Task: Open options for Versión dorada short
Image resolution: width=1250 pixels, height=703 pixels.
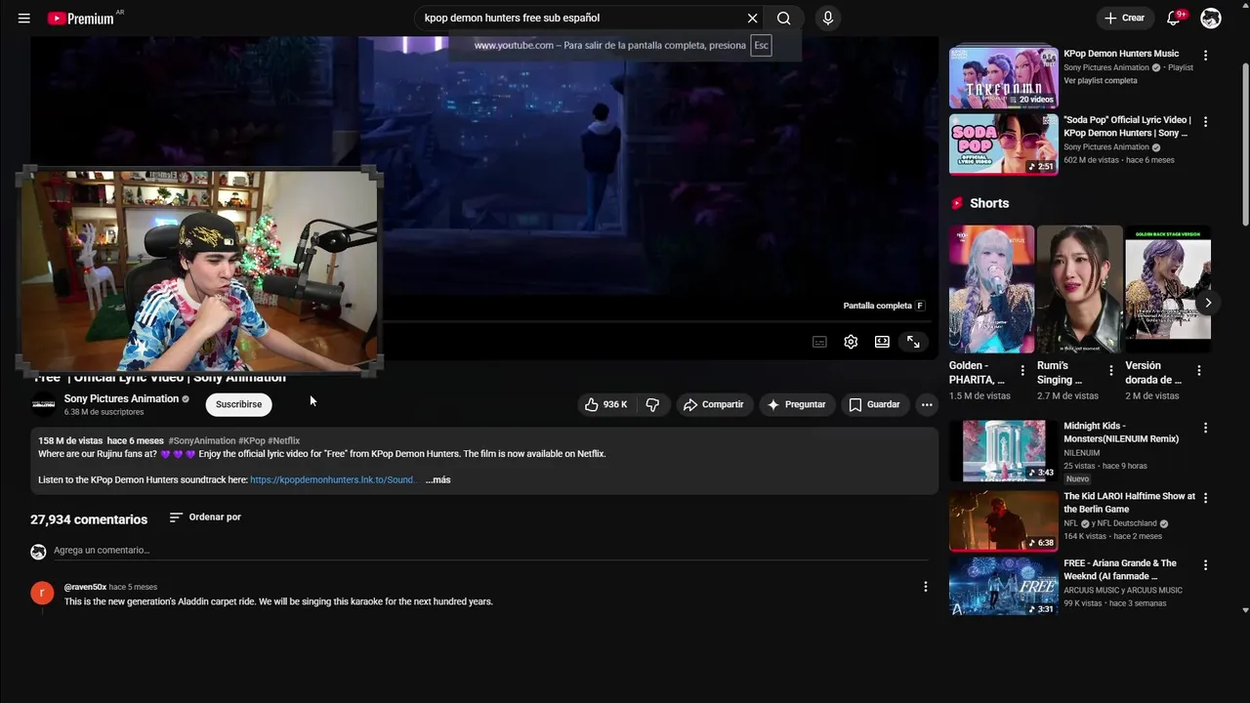Action: [x=1199, y=371]
